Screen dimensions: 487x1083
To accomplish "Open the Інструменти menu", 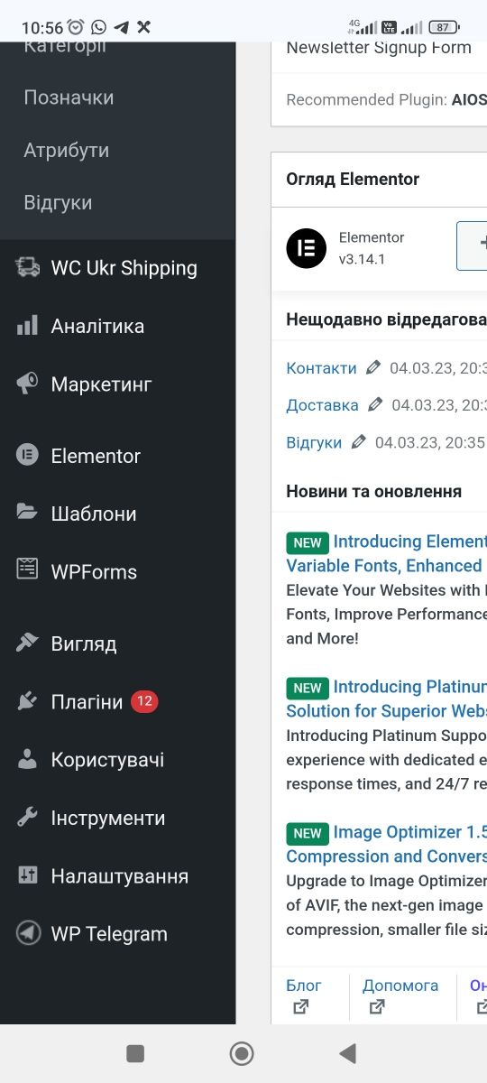I will (x=108, y=818).
